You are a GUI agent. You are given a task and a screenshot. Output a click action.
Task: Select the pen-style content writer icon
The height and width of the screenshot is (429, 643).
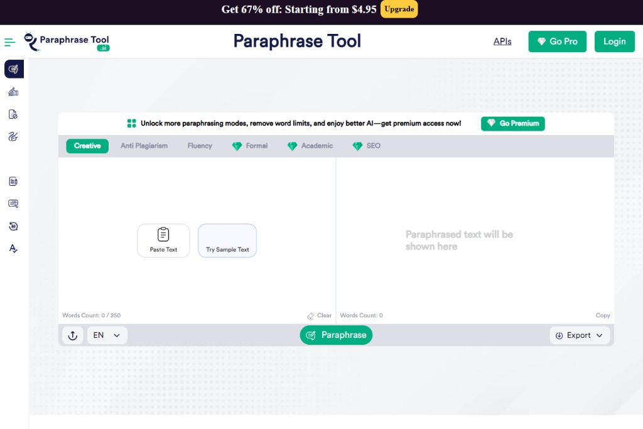click(x=13, y=137)
